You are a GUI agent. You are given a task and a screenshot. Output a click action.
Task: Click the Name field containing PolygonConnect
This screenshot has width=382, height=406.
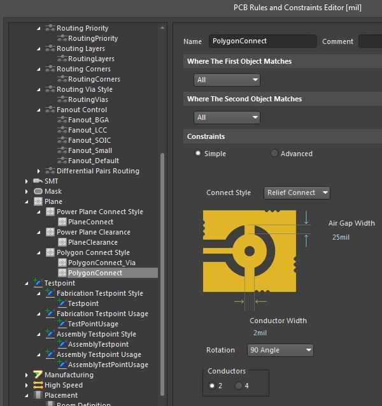pyautogui.click(x=262, y=41)
